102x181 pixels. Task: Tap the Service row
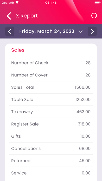[x=51, y=173]
